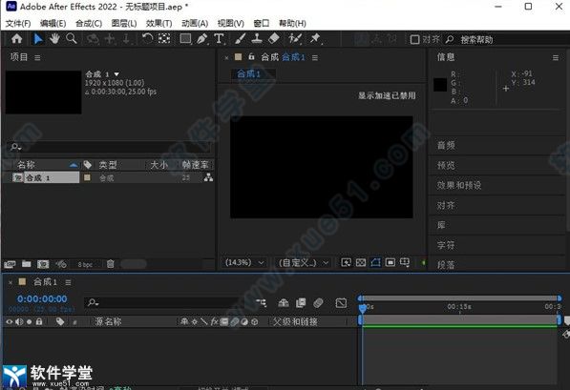Open project settings adjust icon beside 8 bpc
The image size is (570, 390).
pyautogui.click(x=61, y=264)
